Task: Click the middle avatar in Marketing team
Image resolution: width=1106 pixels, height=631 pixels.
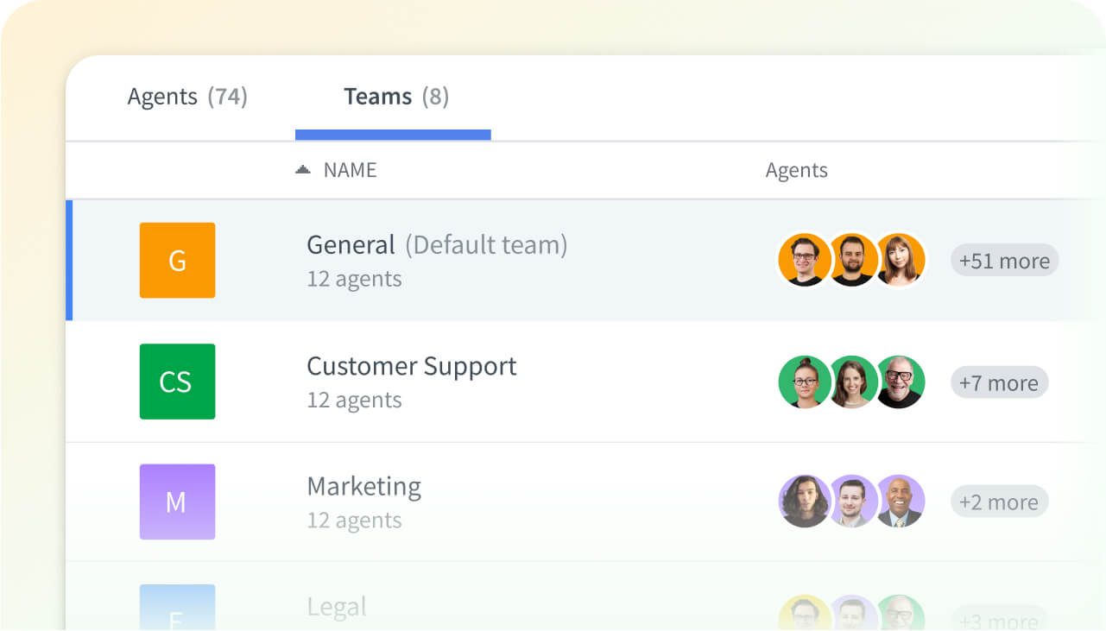Action: click(852, 502)
